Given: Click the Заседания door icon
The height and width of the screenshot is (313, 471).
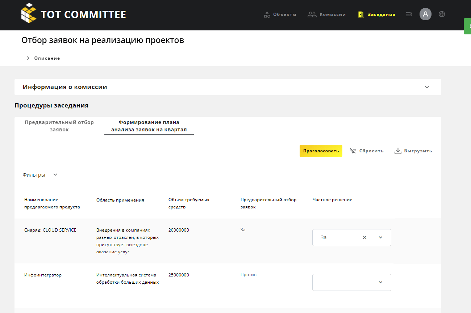Looking at the screenshot, I should [361, 14].
